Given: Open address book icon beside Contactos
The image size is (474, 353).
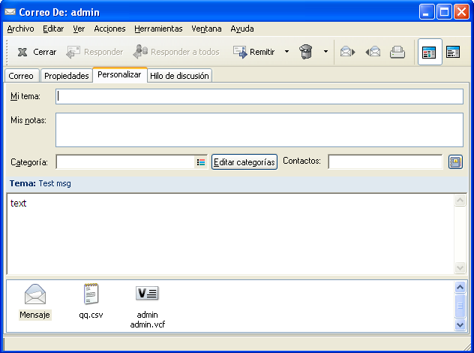Looking at the screenshot, I should (x=455, y=162).
